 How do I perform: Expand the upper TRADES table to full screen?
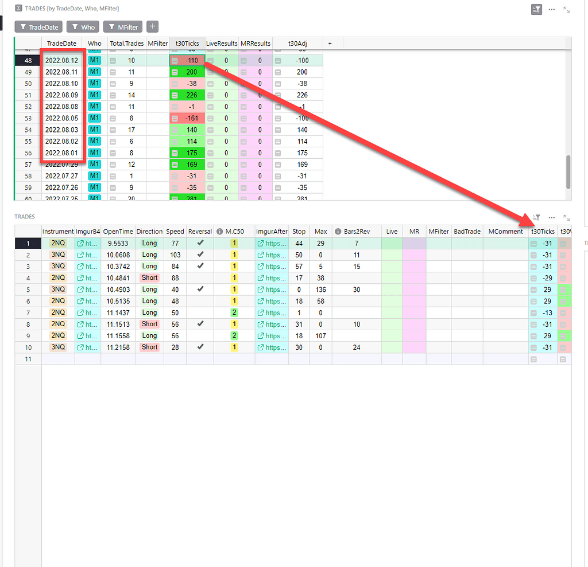[x=565, y=9]
